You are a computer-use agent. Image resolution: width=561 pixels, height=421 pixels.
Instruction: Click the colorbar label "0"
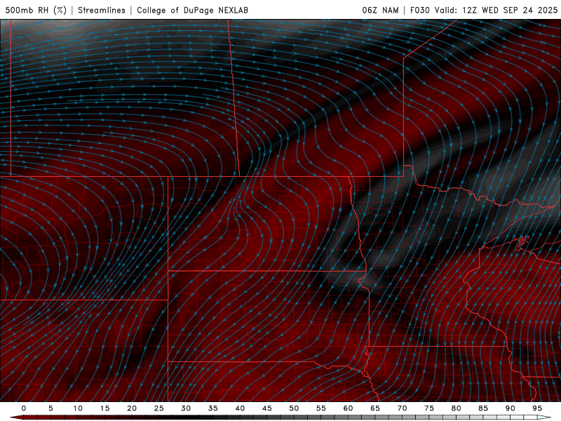[x=24, y=408]
